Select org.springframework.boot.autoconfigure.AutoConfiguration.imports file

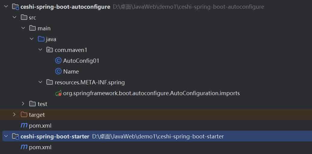(x=151, y=93)
